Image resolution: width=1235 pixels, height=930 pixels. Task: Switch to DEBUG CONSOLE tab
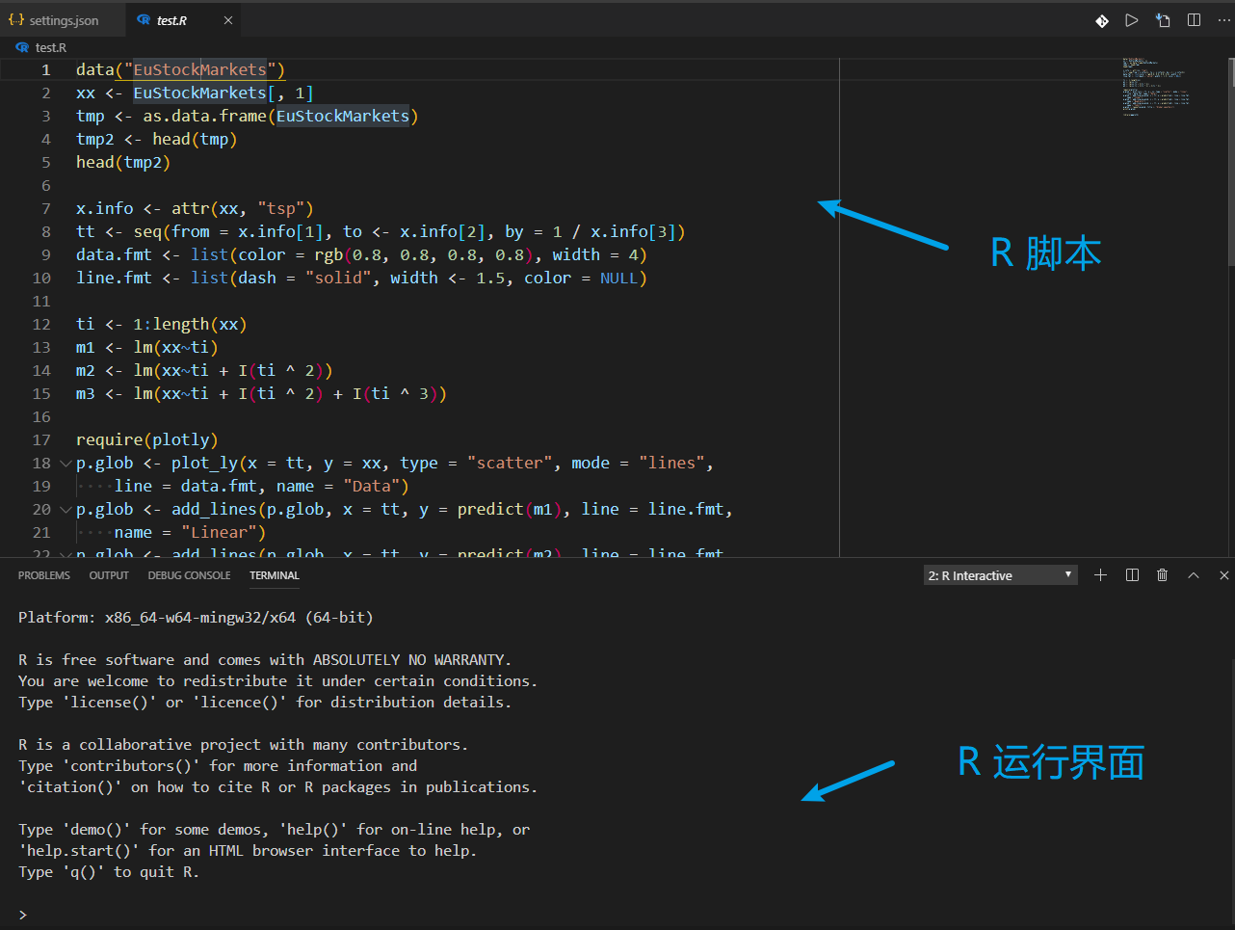pyautogui.click(x=189, y=575)
